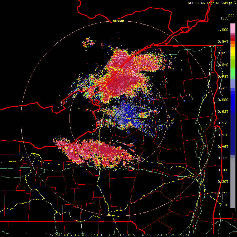Click the 0.360 scale value
The image size is (237, 237).
tap(223, 170)
